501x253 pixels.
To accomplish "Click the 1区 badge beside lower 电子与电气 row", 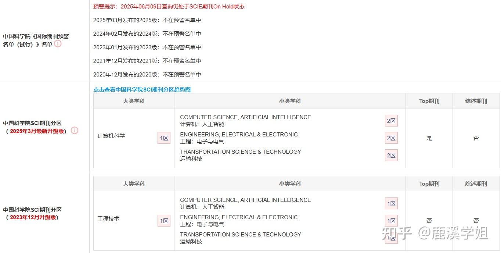I will tap(391, 220).
